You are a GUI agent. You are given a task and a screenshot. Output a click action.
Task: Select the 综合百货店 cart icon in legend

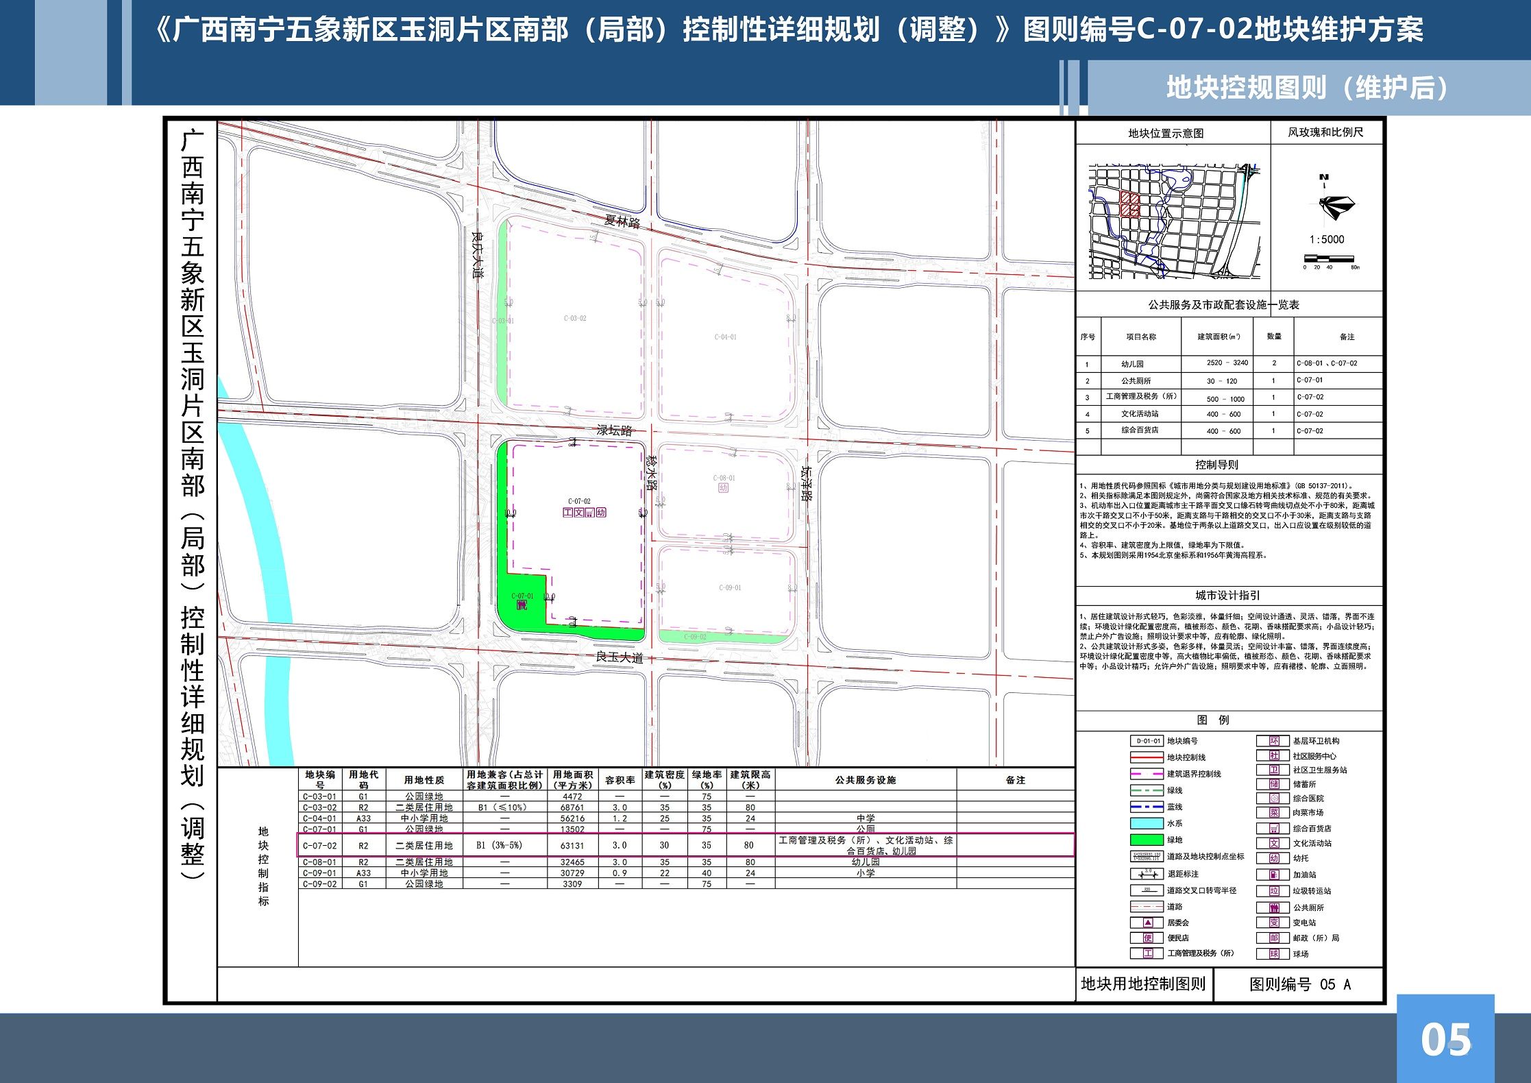[x=1273, y=829]
